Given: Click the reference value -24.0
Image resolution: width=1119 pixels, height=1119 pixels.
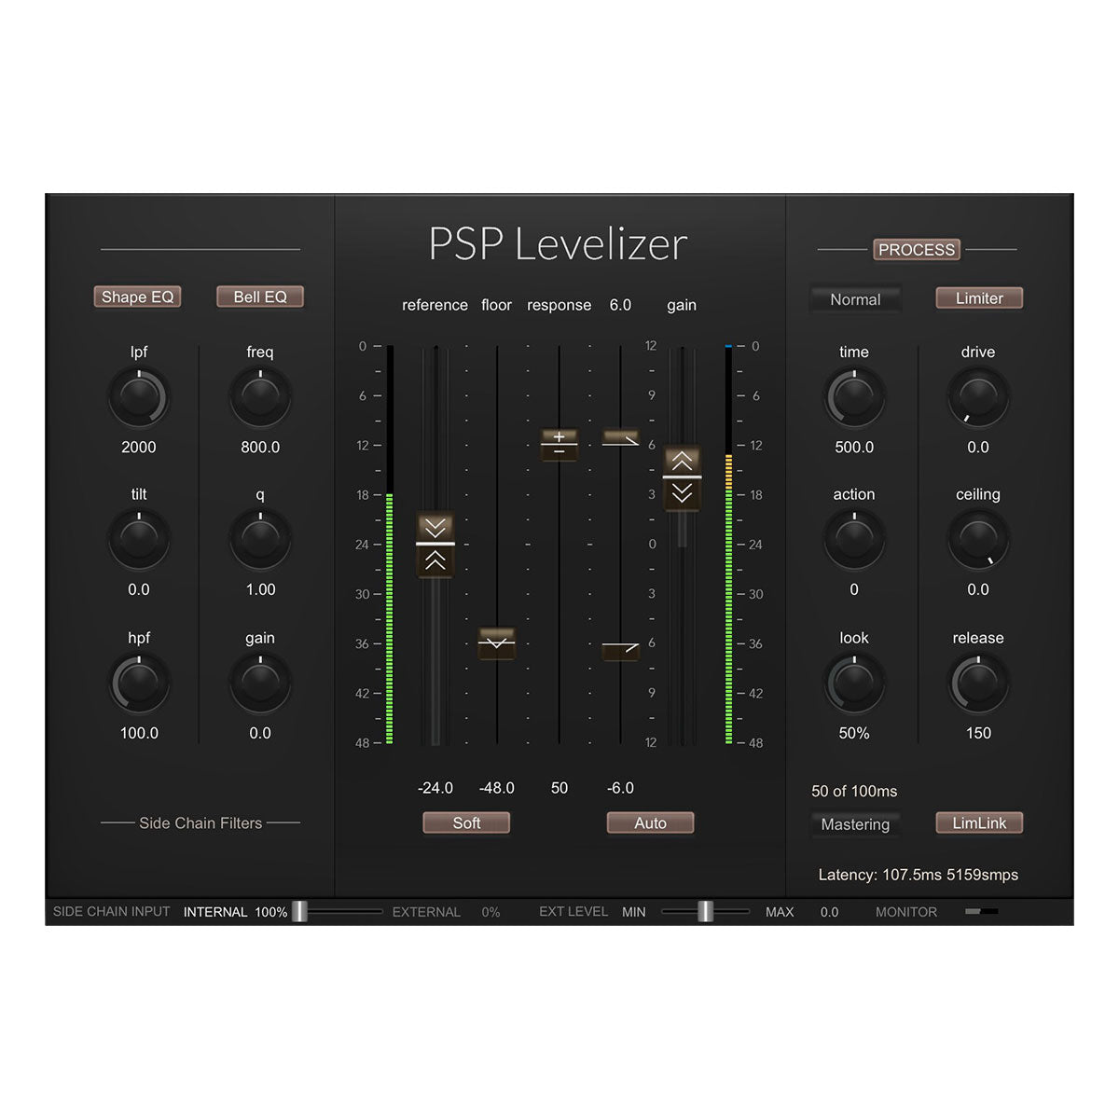Looking at the screenshot, I should [435, 788].
